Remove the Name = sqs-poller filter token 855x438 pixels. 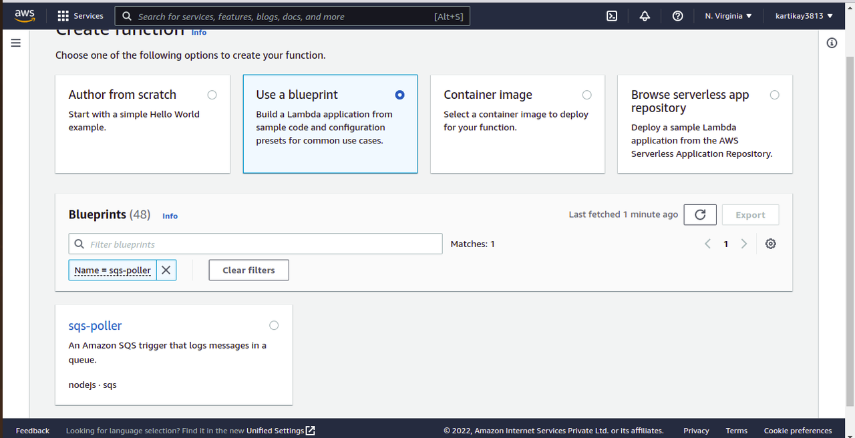coord(166,270)
